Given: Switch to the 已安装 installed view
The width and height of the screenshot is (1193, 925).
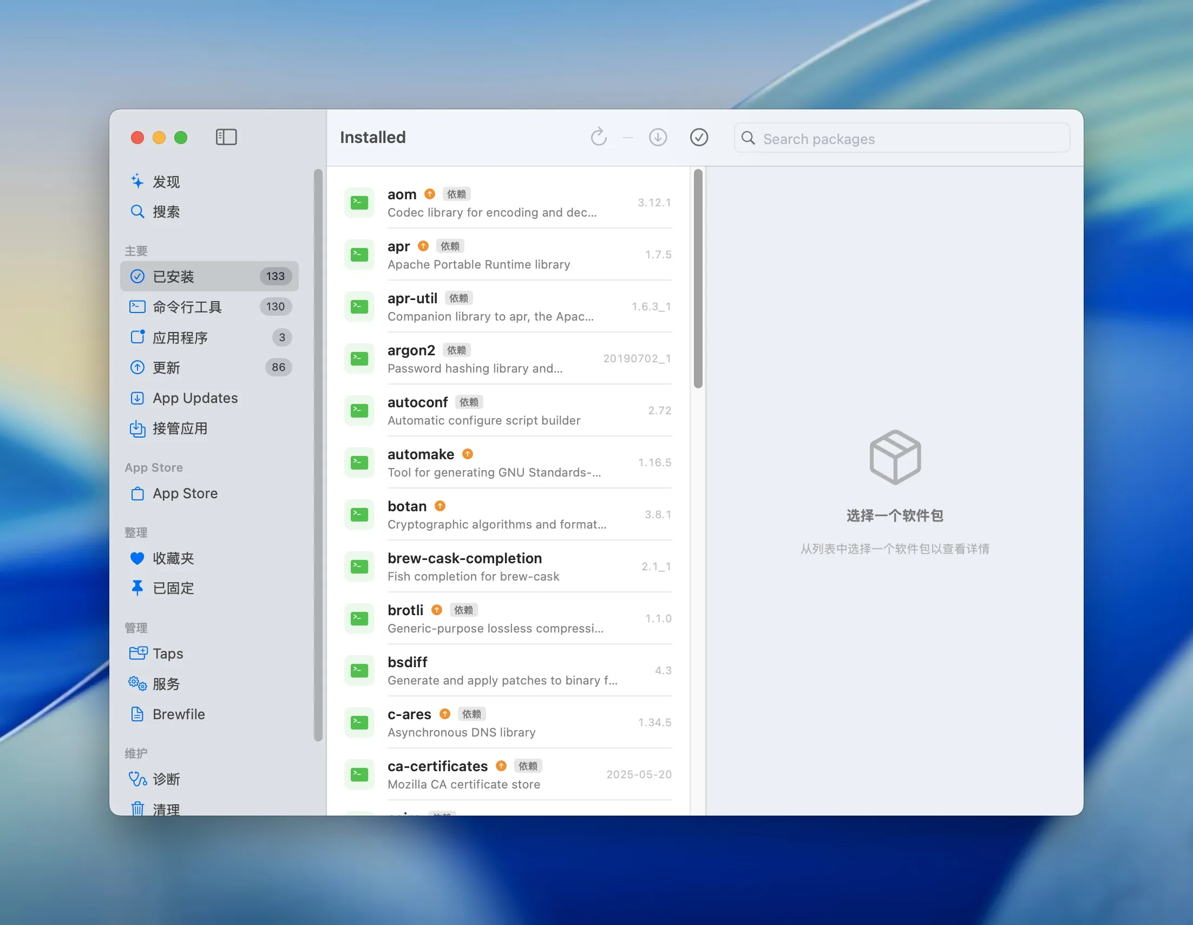Looking at the screenshot, I should pos(173,276).
